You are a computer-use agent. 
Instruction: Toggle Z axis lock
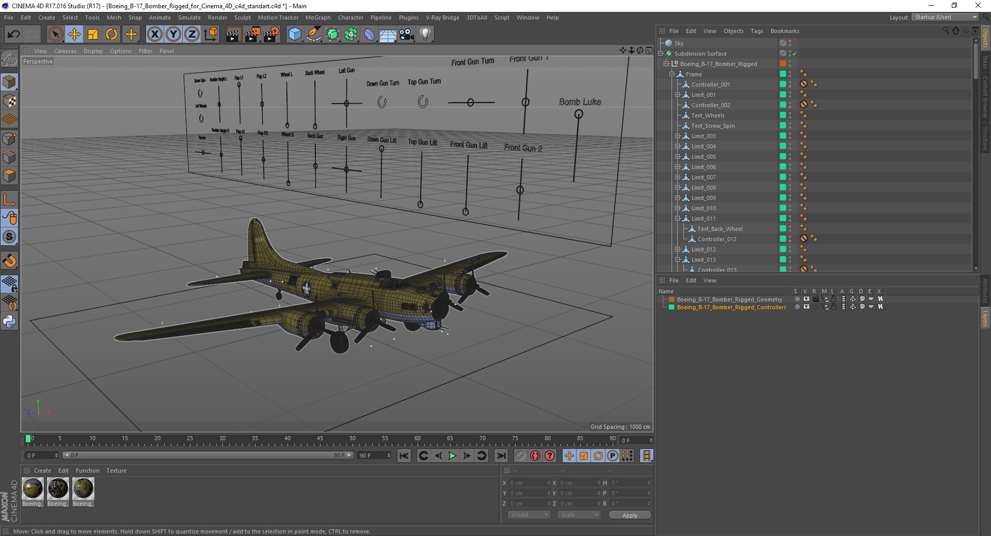coord(192,35)
